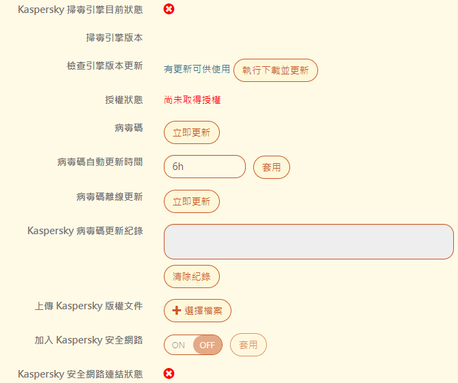Click the 授權狀態 label
The height and width of the screenshot is (383, 458).
click(124, 100)
